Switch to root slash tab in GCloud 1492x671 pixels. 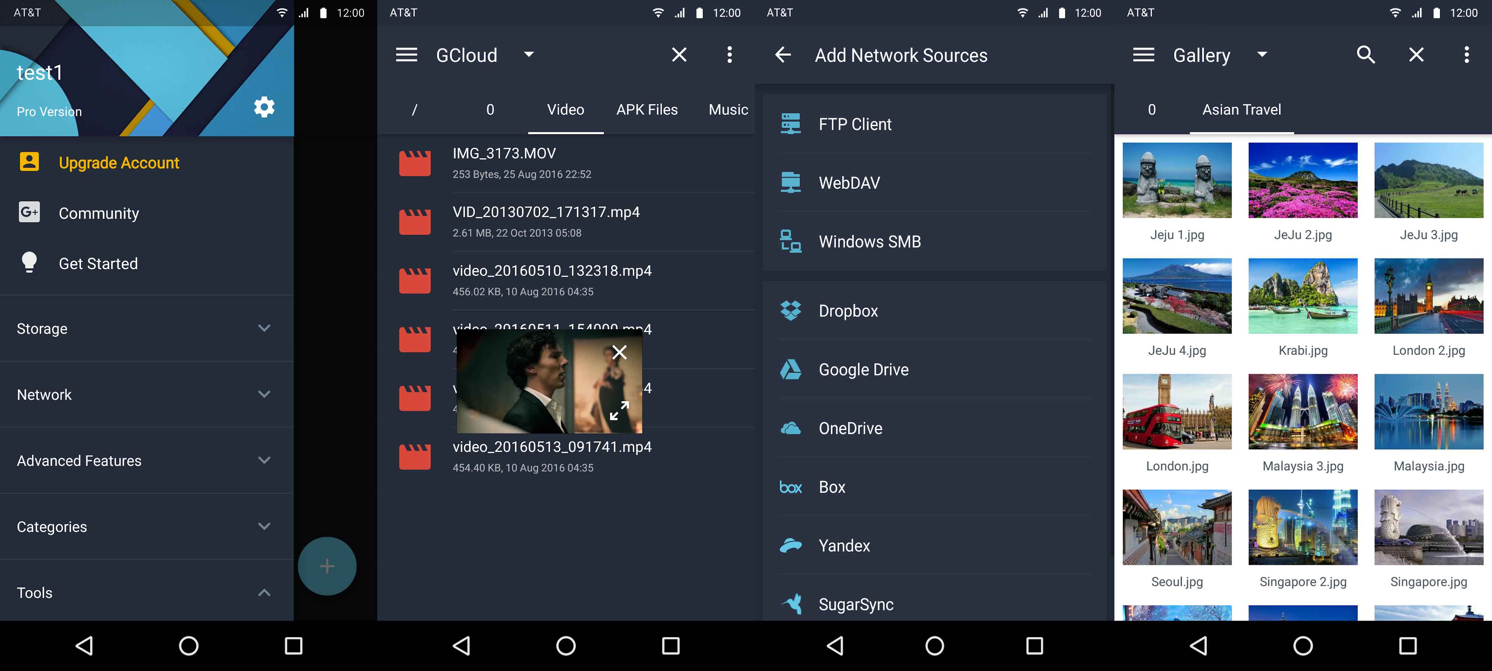click(x=415, y=109)
